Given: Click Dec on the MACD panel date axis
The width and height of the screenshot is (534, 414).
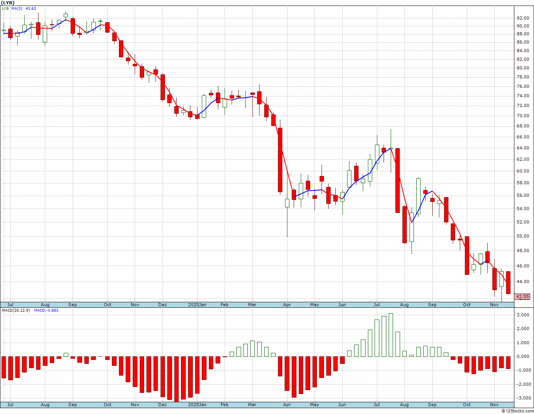Looking at the screenshot, I should tap(163, 405).
